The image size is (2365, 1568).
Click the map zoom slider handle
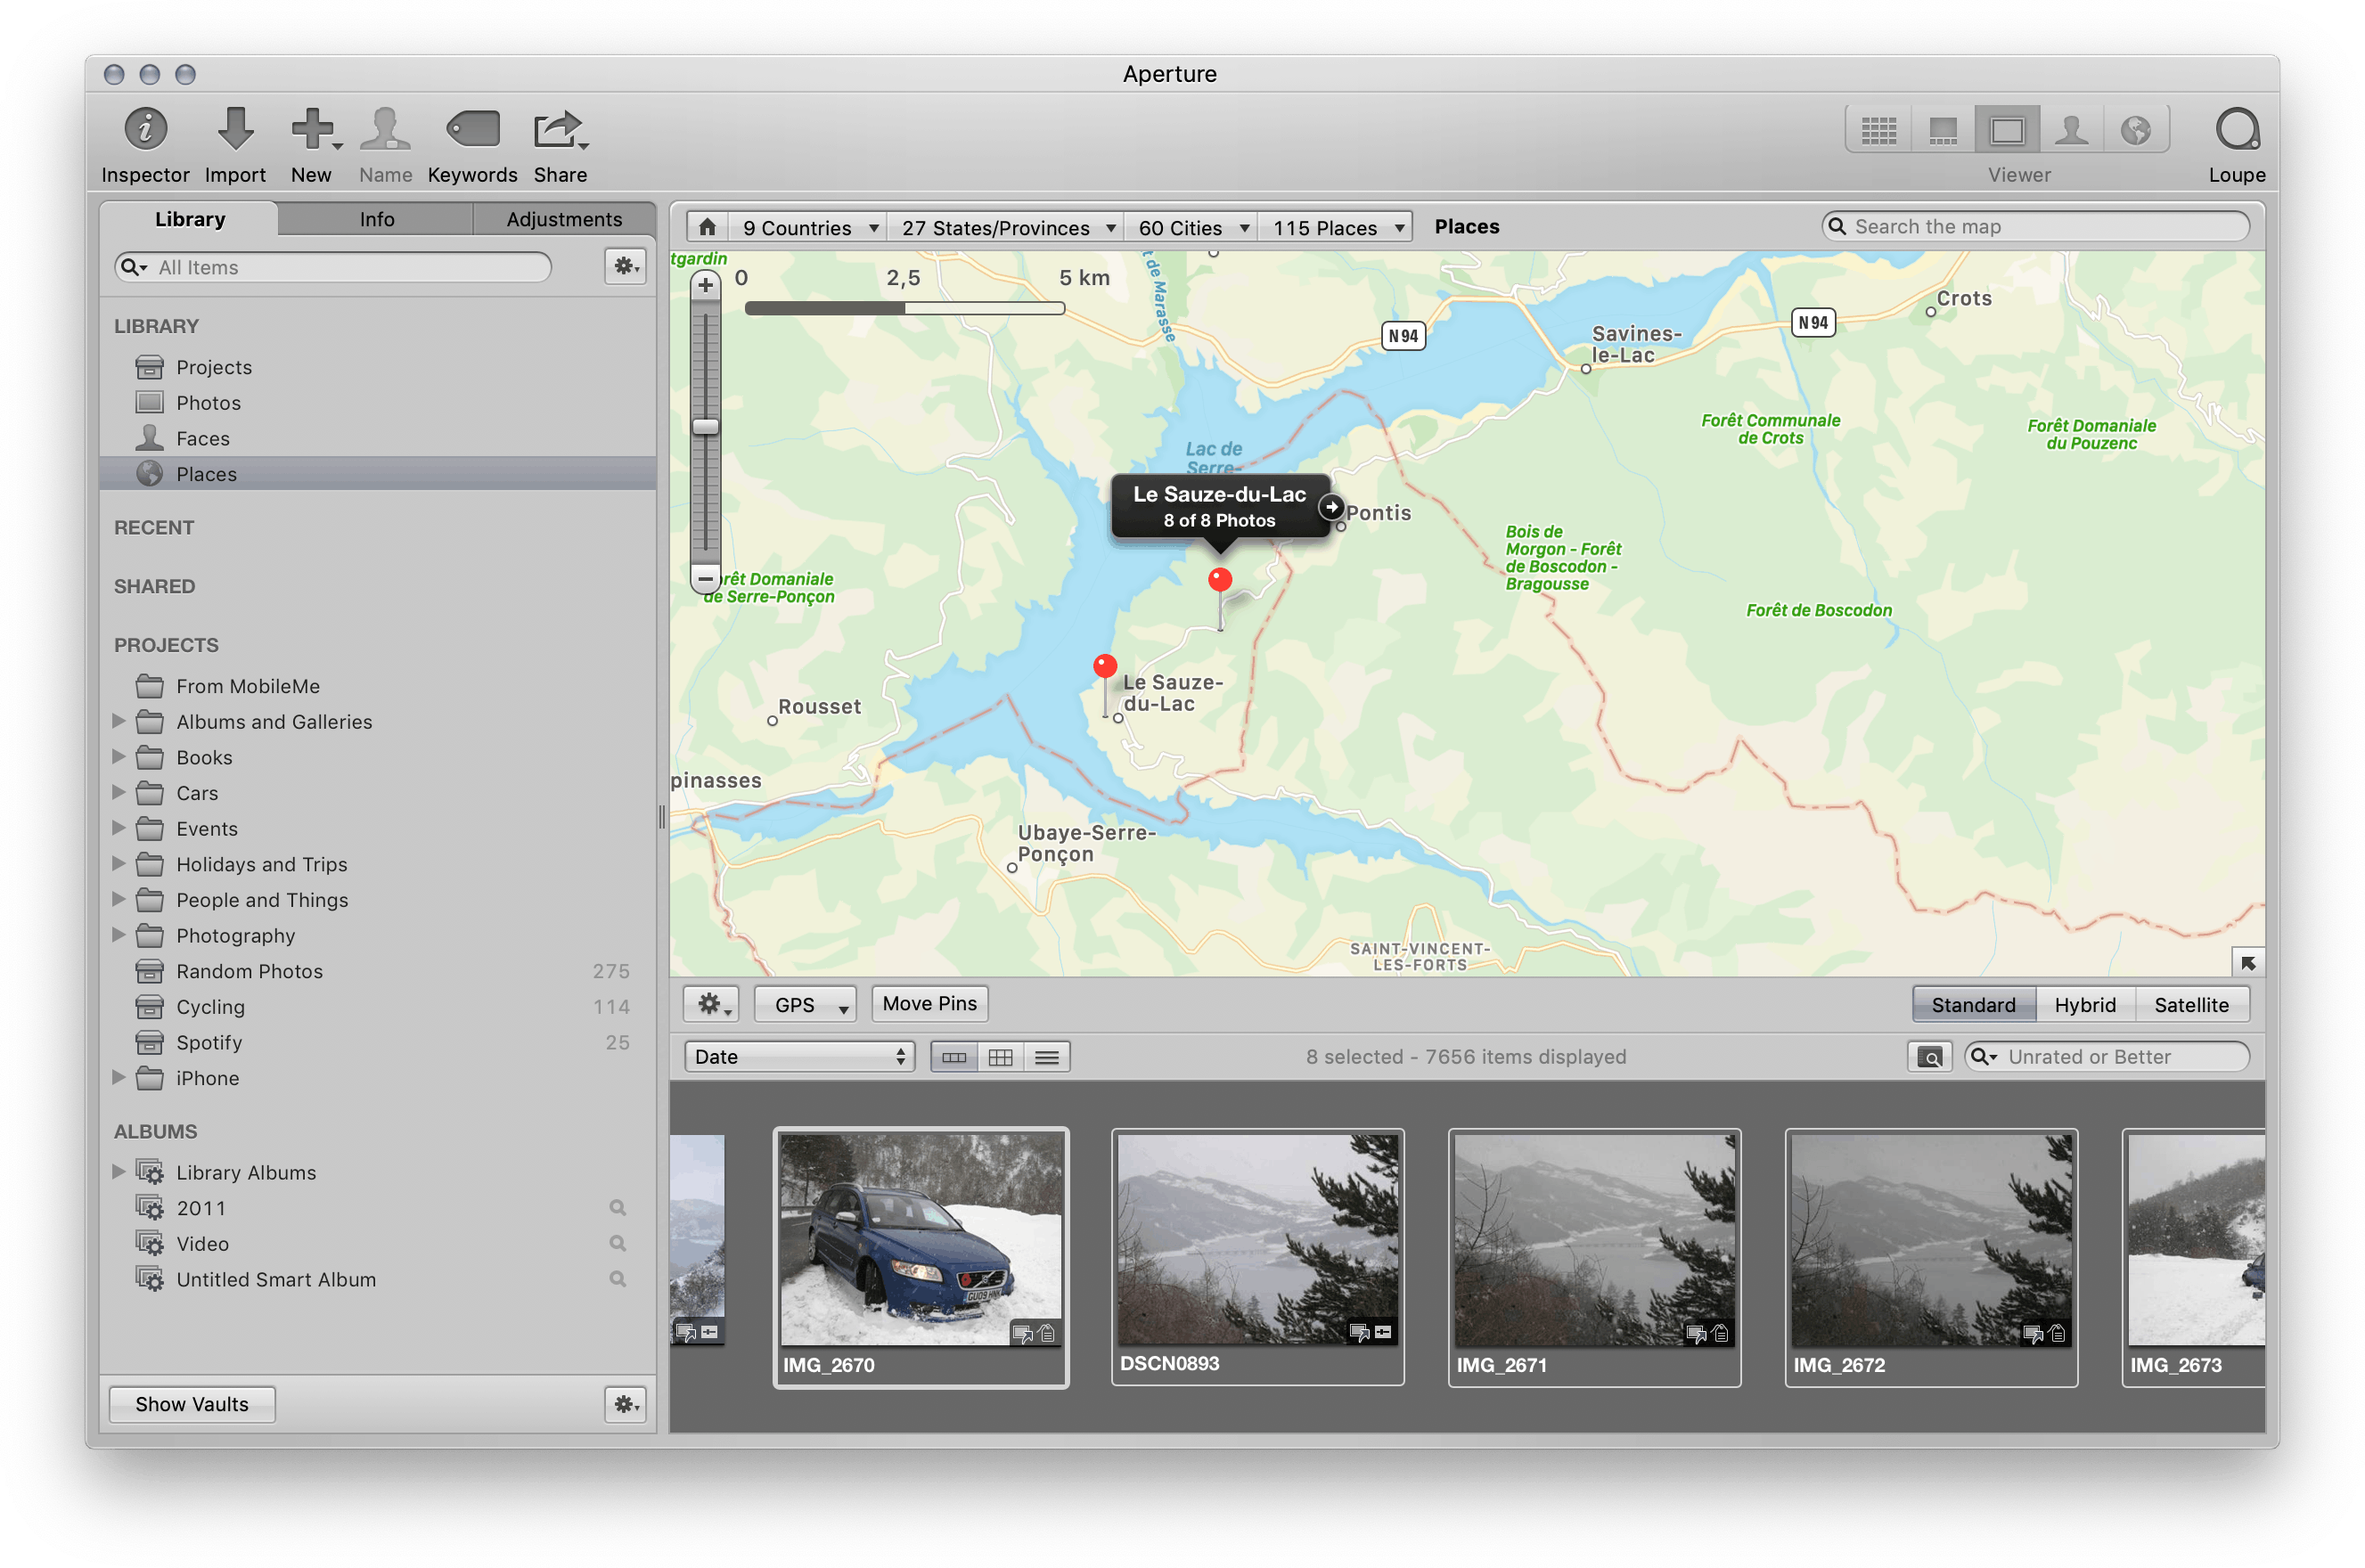pos(706,427)
